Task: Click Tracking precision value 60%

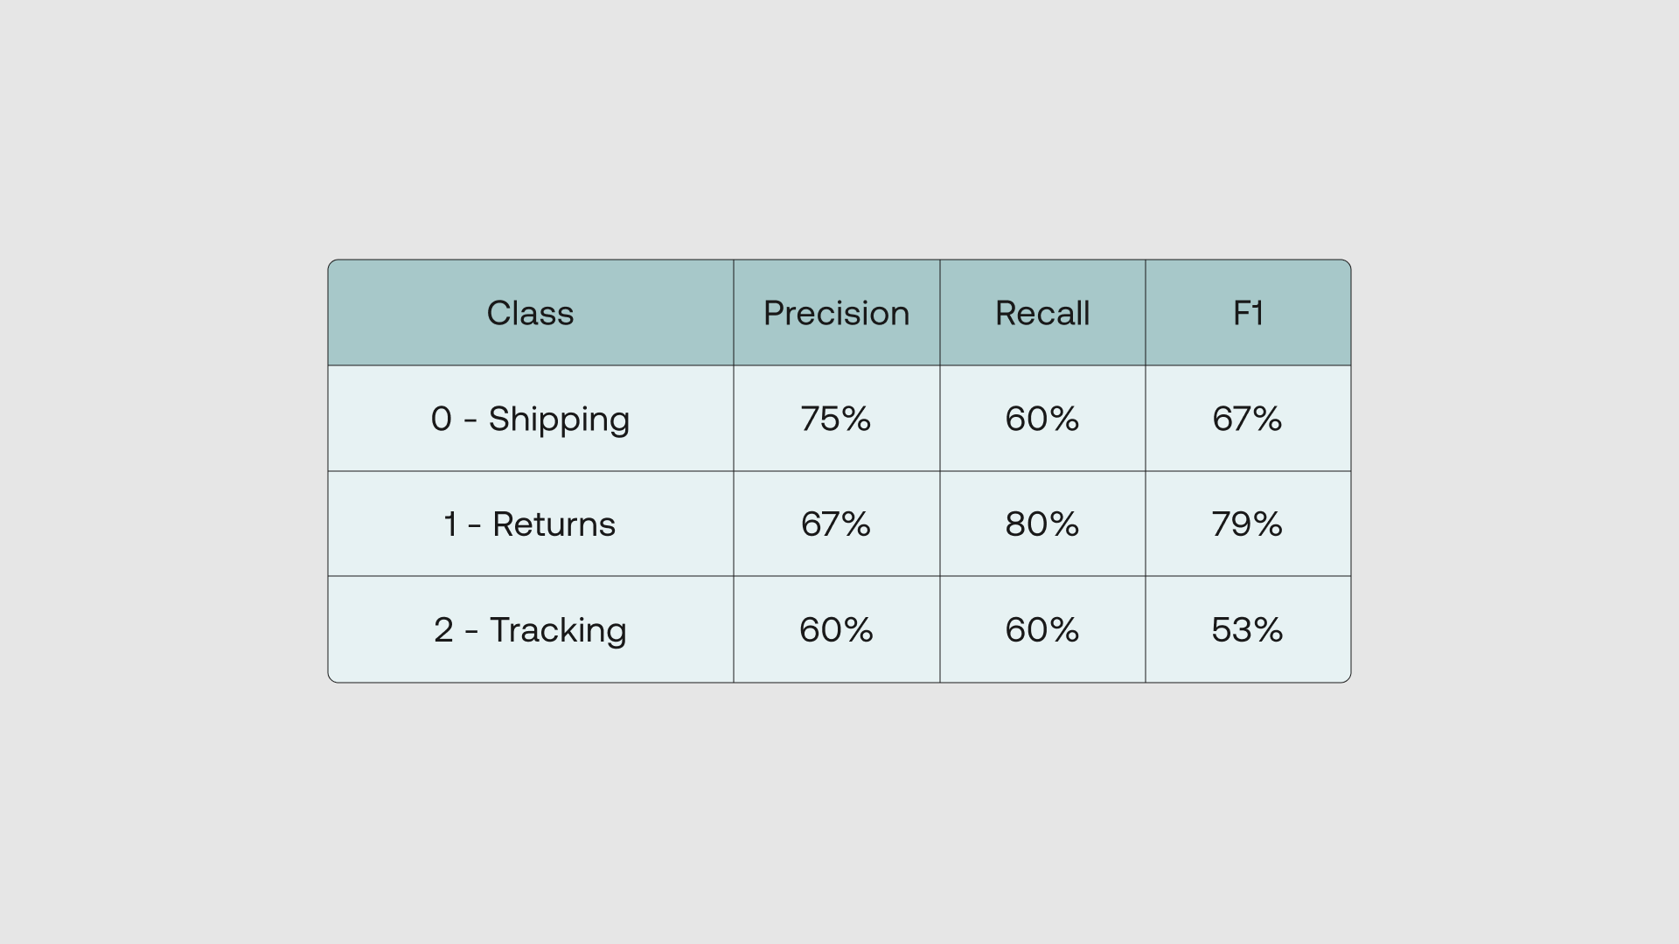Action: click(x=836, y=630)
